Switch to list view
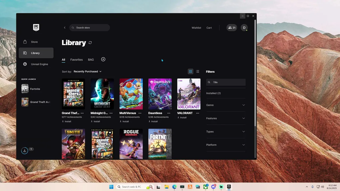340x191 pixels. [x=198, y=71]
